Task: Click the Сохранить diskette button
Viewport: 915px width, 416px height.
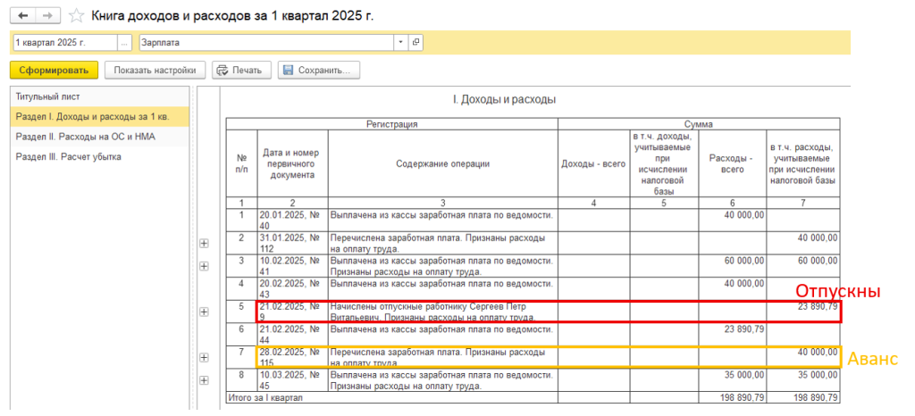Action: pos(319,71)
